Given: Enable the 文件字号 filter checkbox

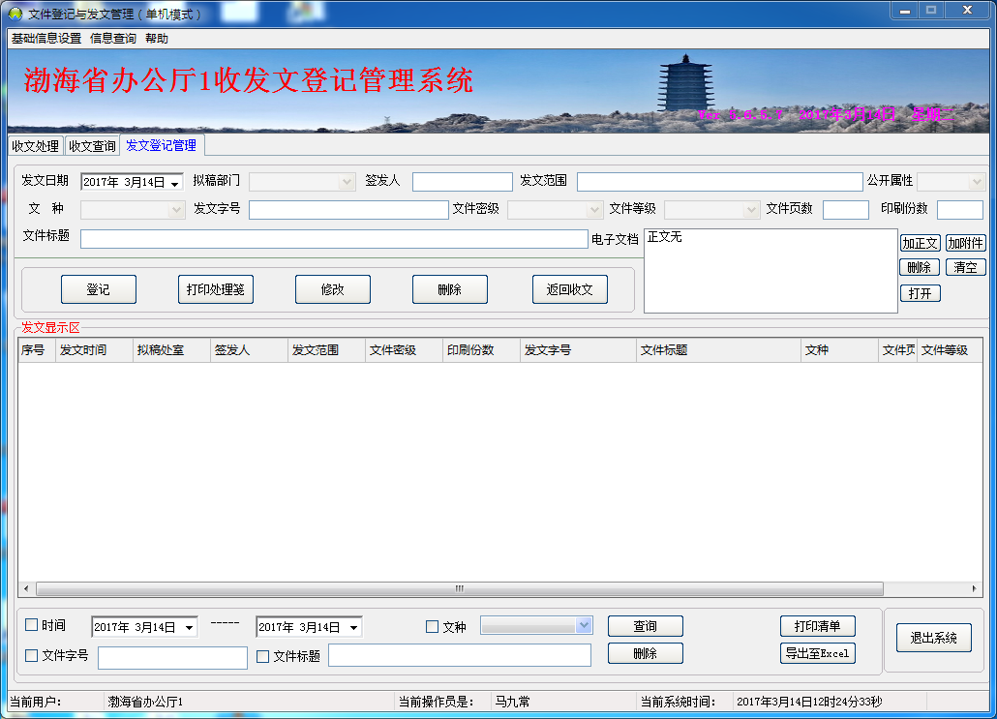Looking at the screenshot, I should click(31, 655).
